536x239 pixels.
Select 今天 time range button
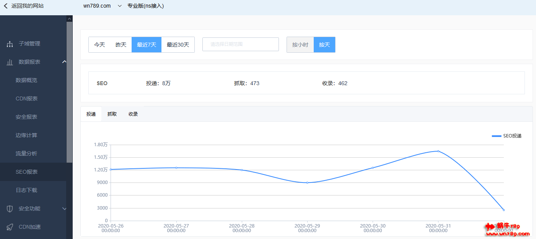tap(99, 45)
